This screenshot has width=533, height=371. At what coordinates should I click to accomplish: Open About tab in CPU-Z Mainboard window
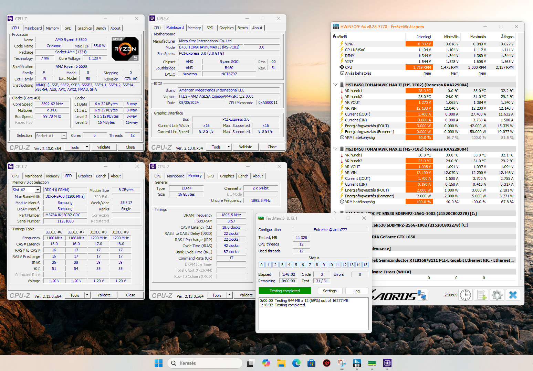pyautogui.click(x=257, y=28)
